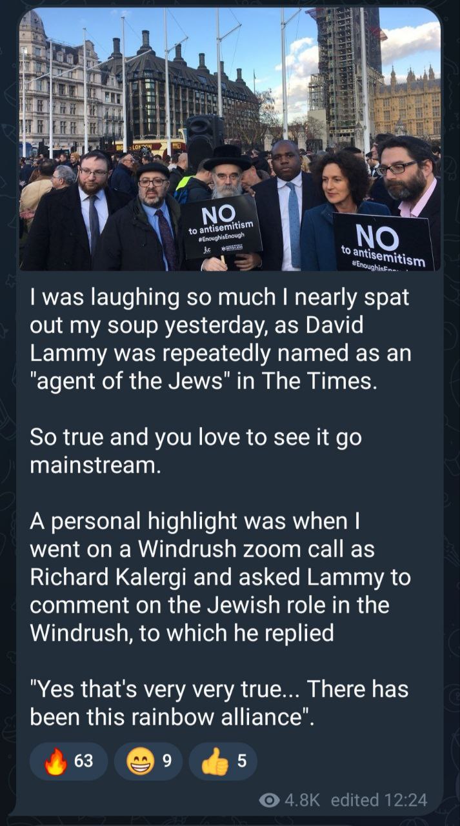Click the first paragraph of the message
This screenshot has width=460, height=826.
click(x=219, y=339)
